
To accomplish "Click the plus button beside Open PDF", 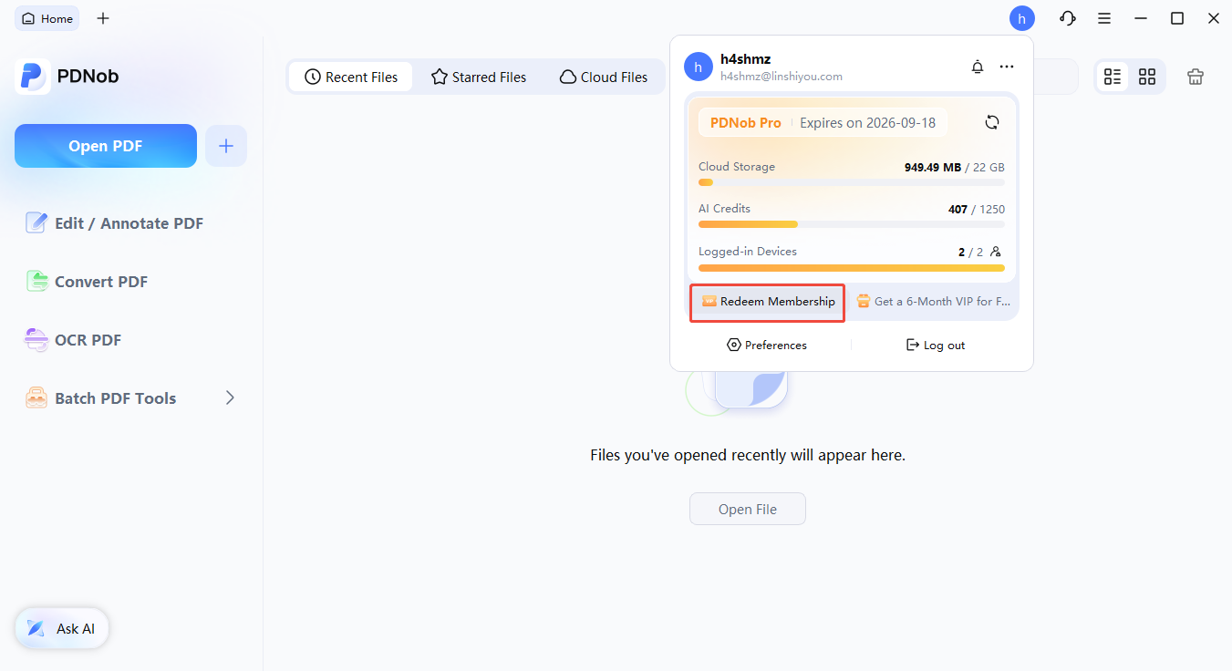I will tap(226, 146).
